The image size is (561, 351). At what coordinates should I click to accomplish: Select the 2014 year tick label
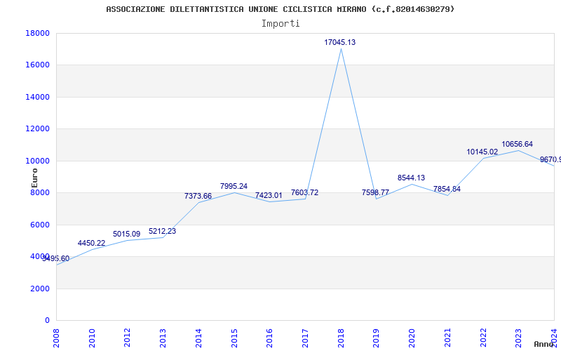click(198, 338)
